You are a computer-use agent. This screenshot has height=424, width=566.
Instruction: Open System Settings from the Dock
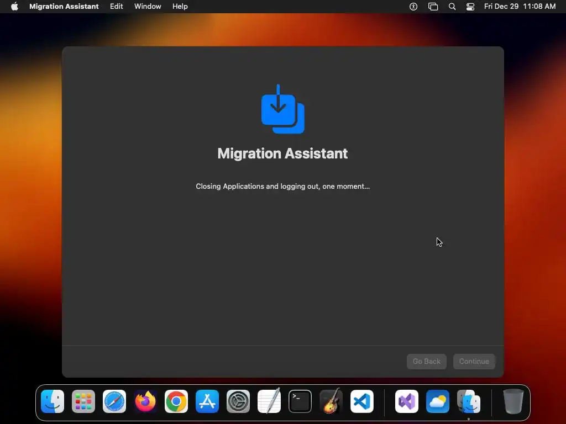pyautogui.click(x=238, y=401)
